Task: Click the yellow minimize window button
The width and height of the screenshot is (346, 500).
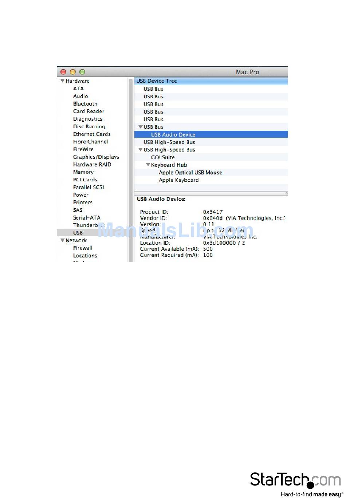Action: pyautogui.click(x=73, y=72)
